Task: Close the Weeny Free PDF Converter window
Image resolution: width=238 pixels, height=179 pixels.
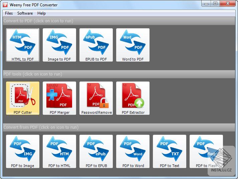Action: click(228, 4)
